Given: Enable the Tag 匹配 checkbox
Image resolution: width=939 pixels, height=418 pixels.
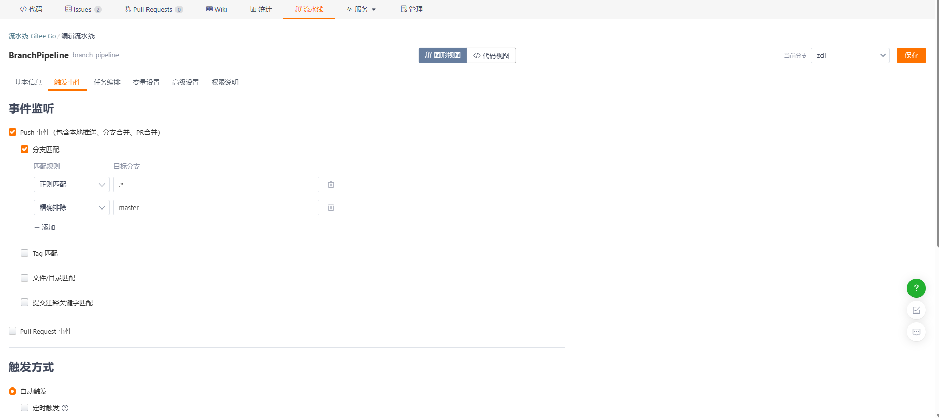Looking at the screenshot, I should [24, 253].
